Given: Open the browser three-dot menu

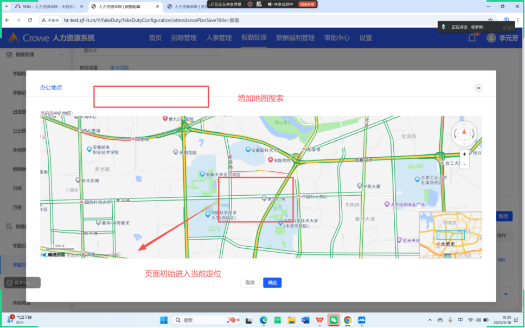Looking at the screenshot, I should 517,20.
